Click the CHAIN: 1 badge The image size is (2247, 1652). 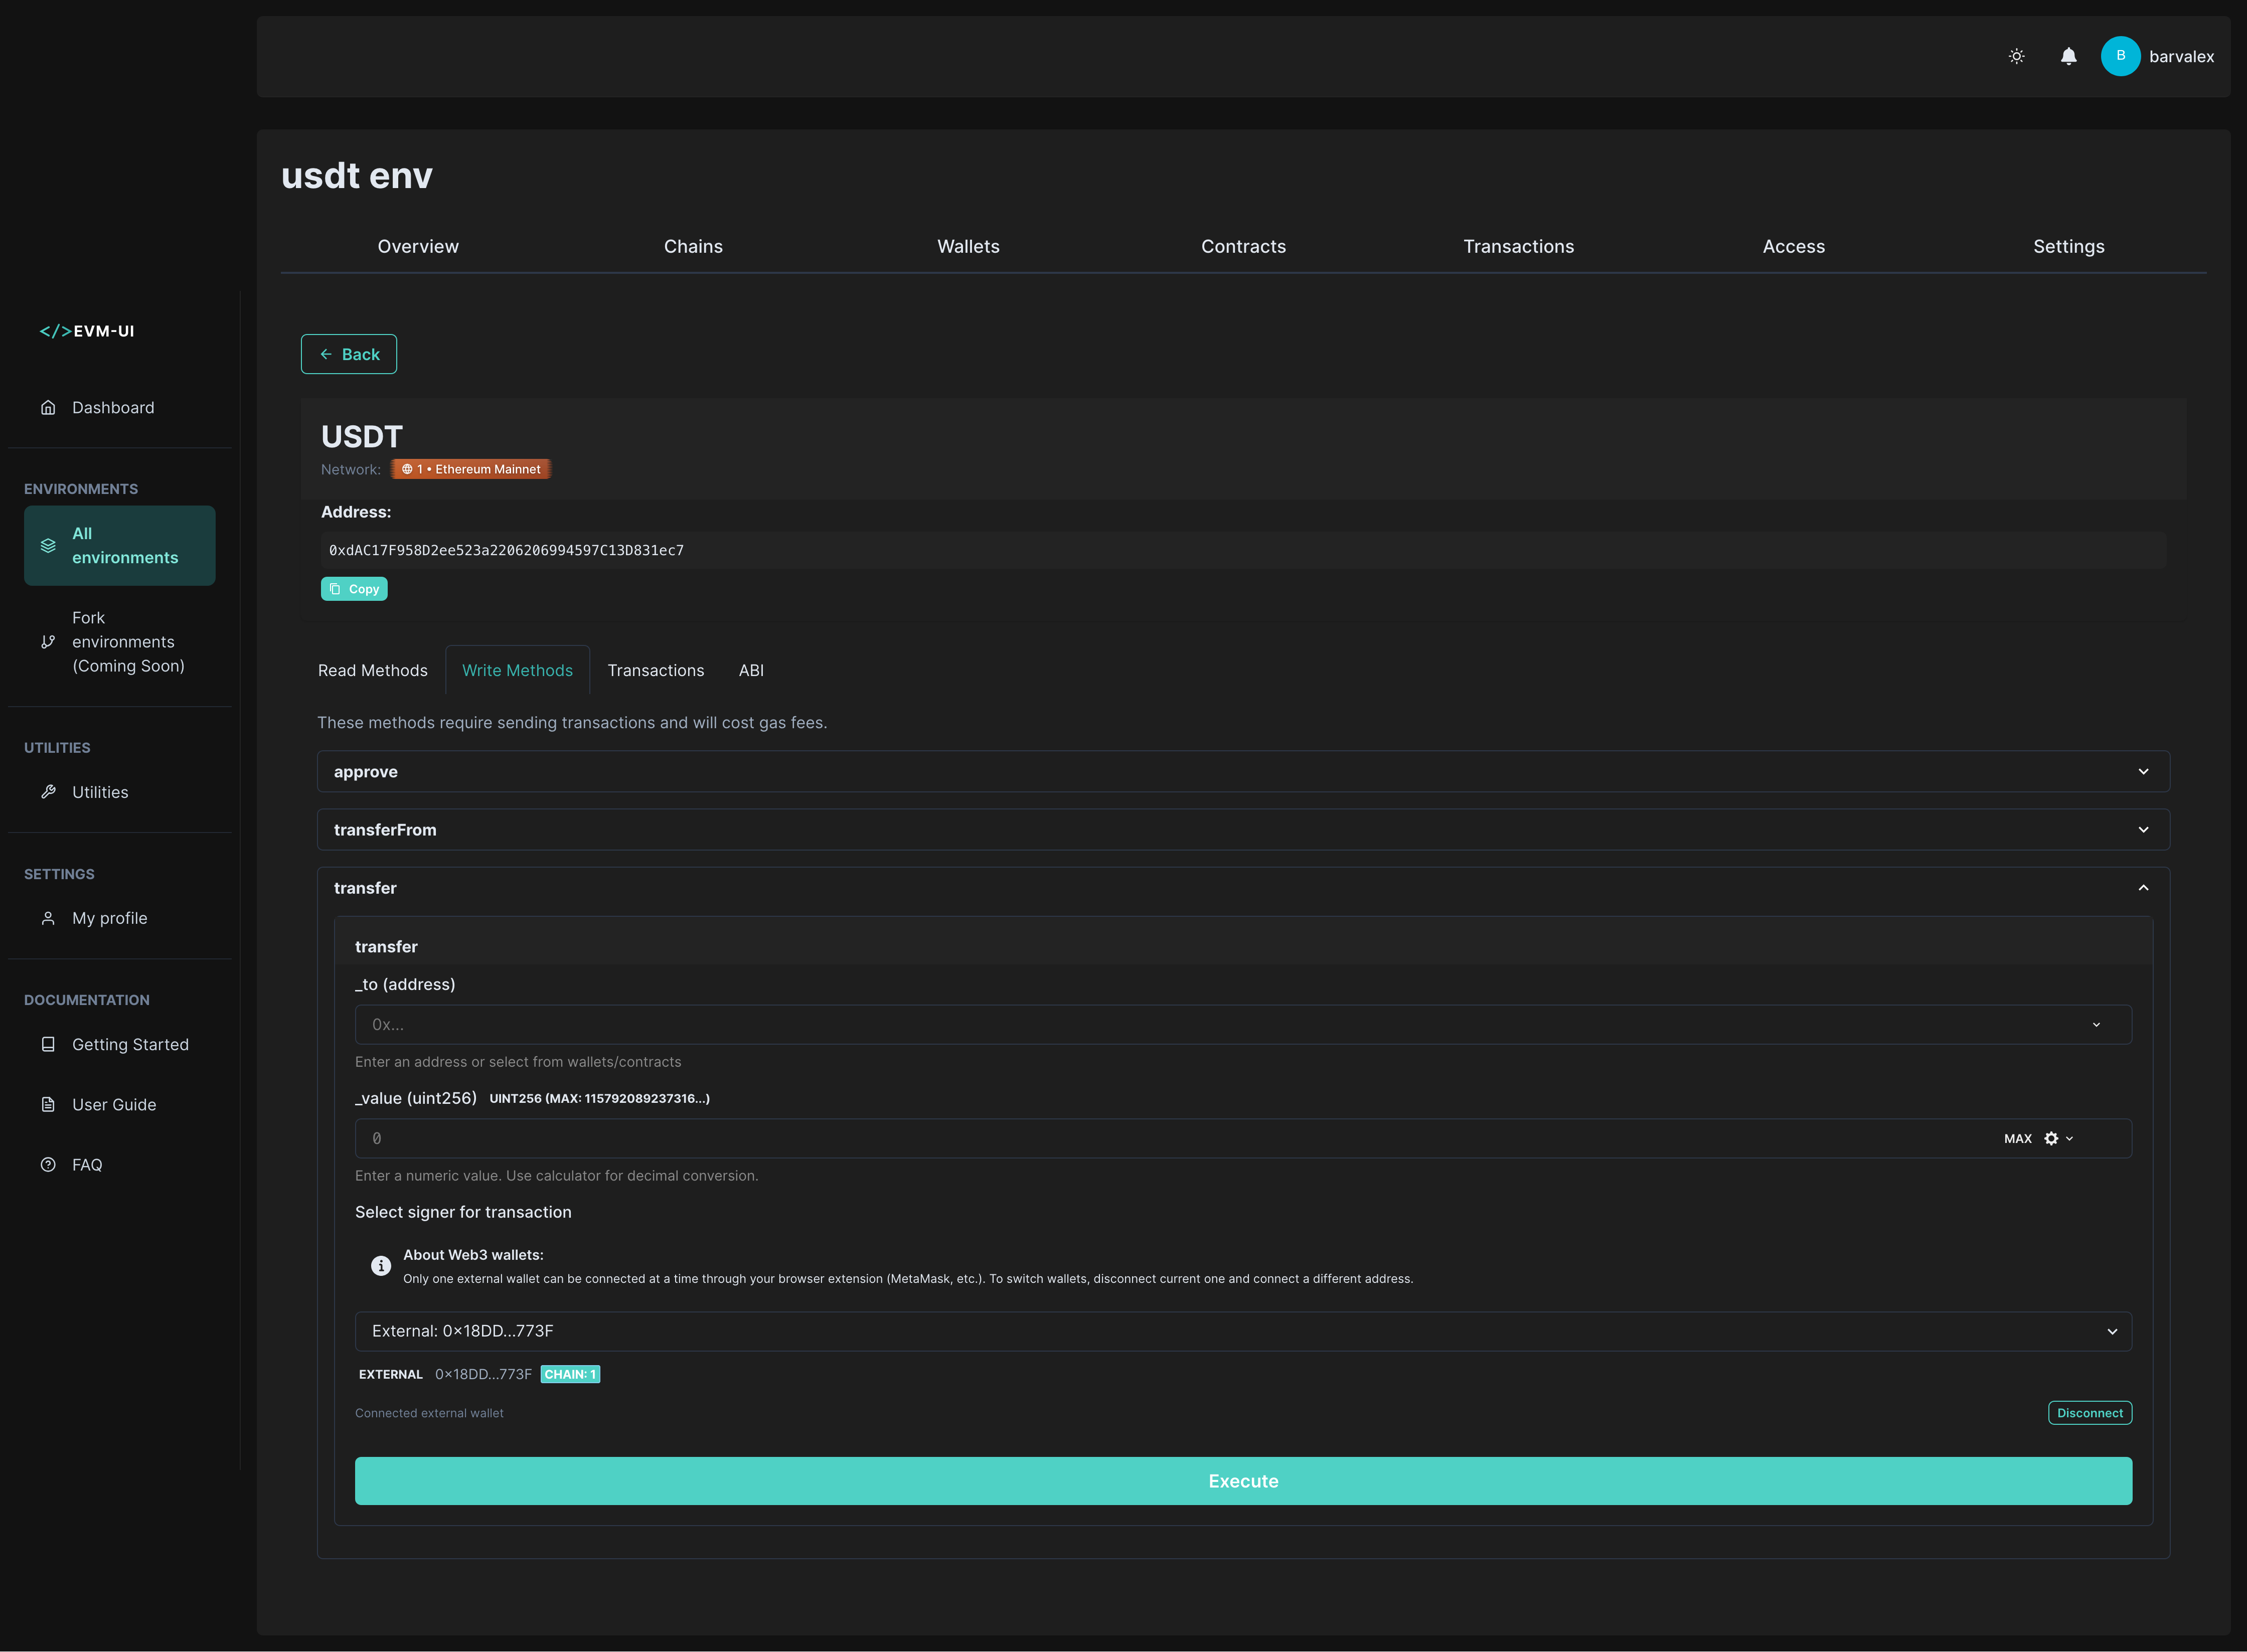pyautogui.click(x=570, y=1374)
